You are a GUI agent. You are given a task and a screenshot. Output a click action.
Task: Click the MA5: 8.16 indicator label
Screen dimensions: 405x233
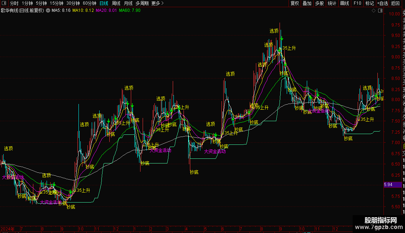(x=61, y=11)
